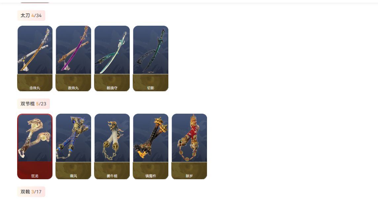Select the 嘶风 blue nunchaku image
The image size is (378, 199).
pyautogui.click(x=74, y=138)
